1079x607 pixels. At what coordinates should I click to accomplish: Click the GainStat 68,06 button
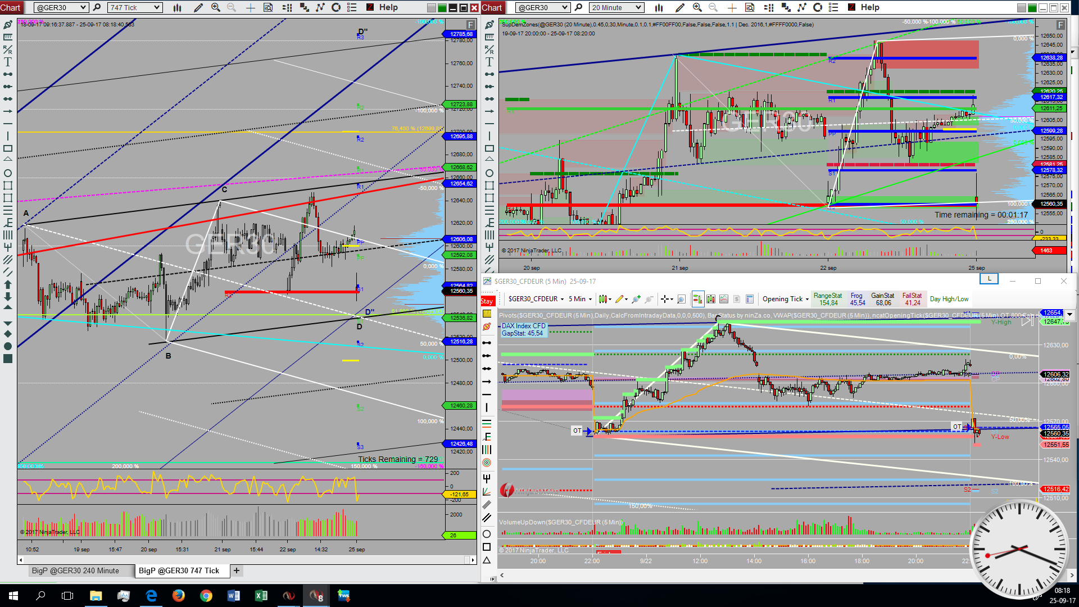click(883, 299)
